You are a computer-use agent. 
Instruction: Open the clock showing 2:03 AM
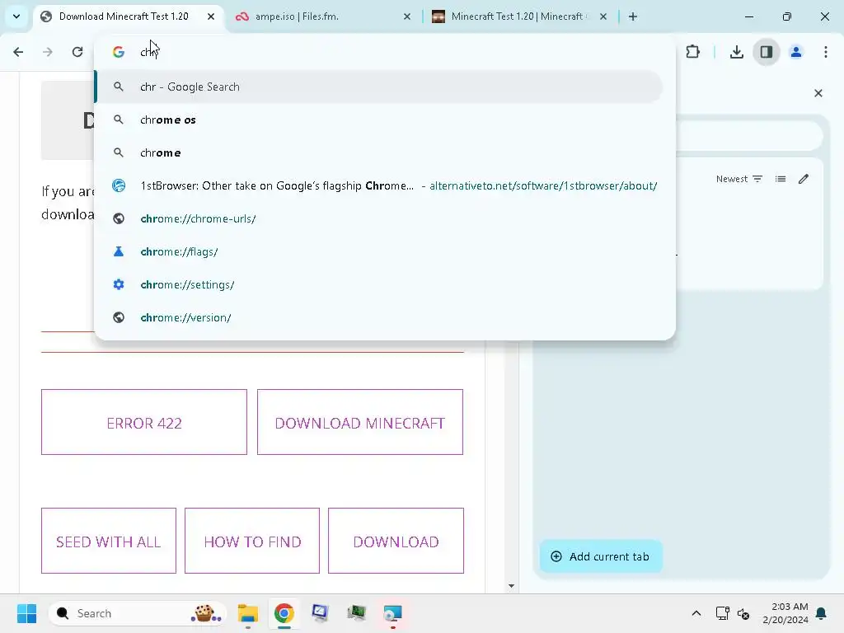pos(785,613)
